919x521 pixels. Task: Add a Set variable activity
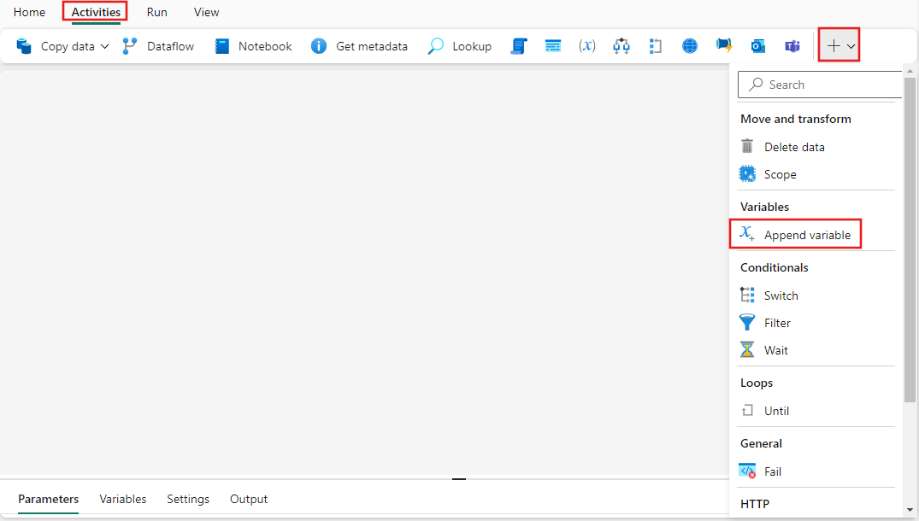tap(587, 46)
